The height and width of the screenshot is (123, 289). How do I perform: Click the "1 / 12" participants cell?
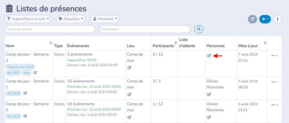click(158, 104)
